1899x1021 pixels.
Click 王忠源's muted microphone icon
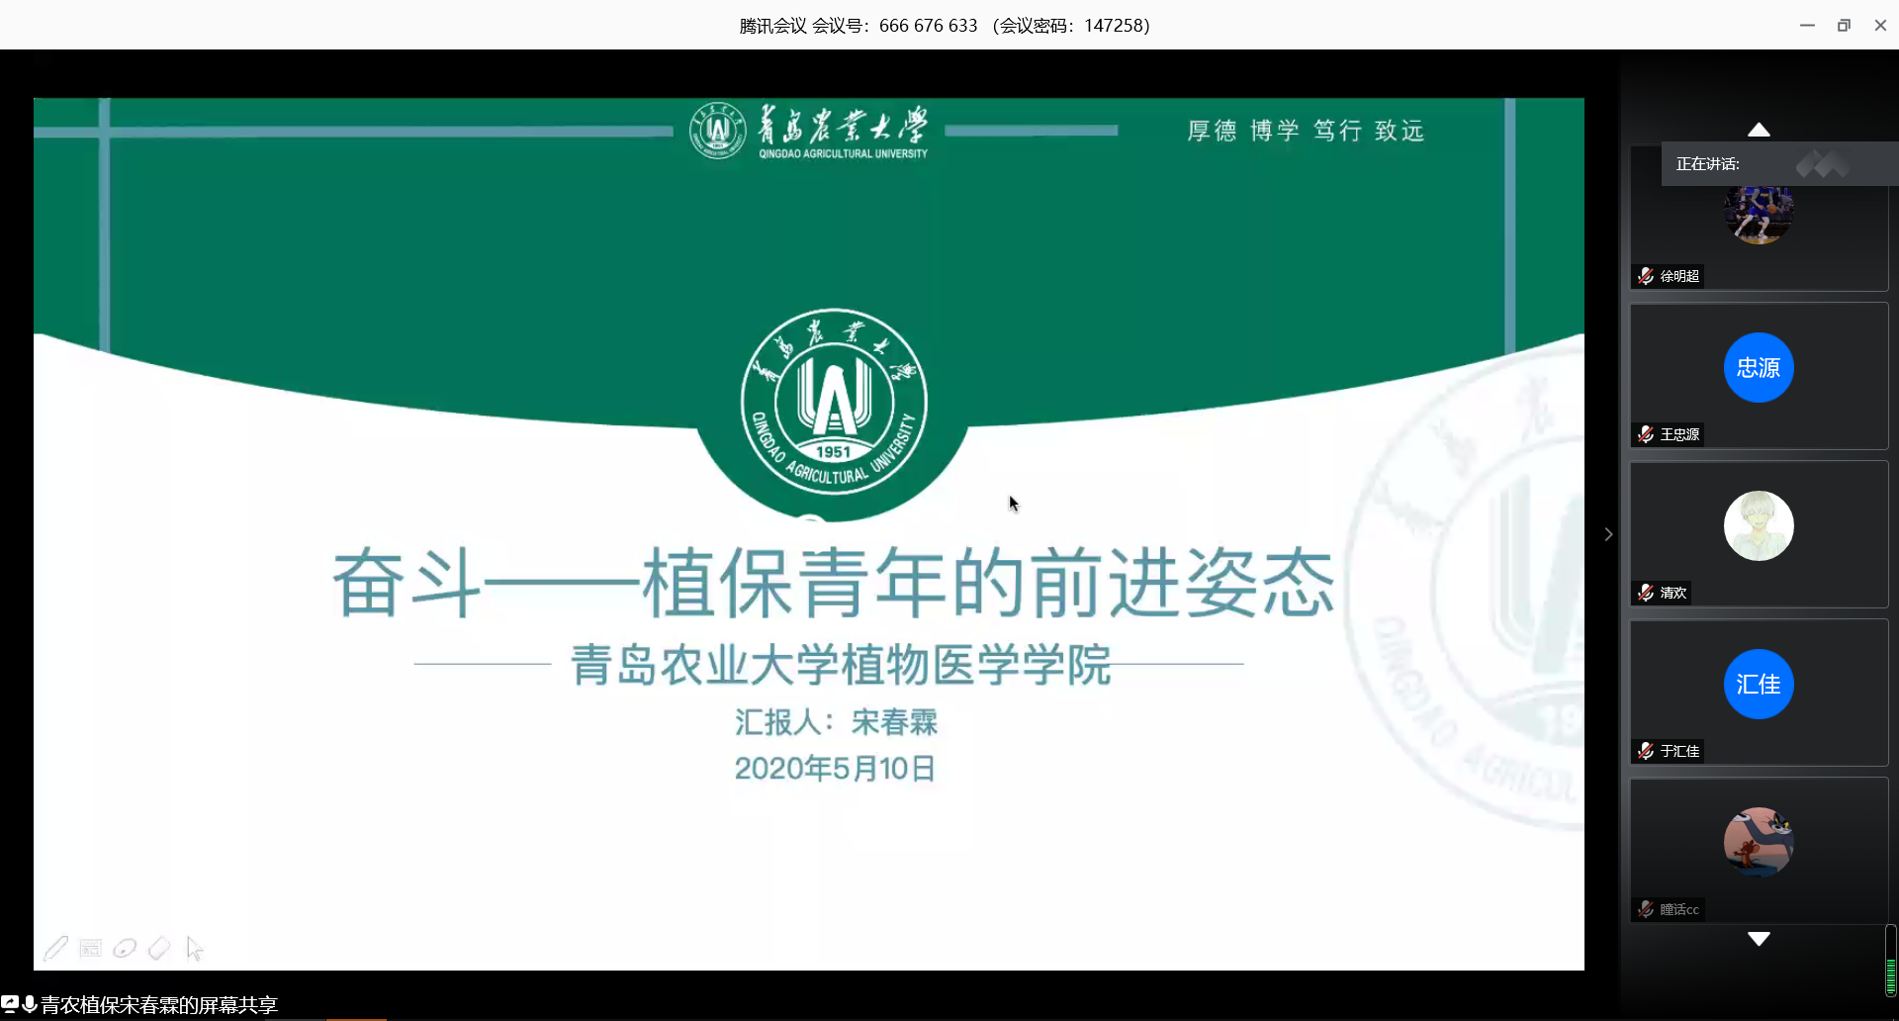(1646, 434)
